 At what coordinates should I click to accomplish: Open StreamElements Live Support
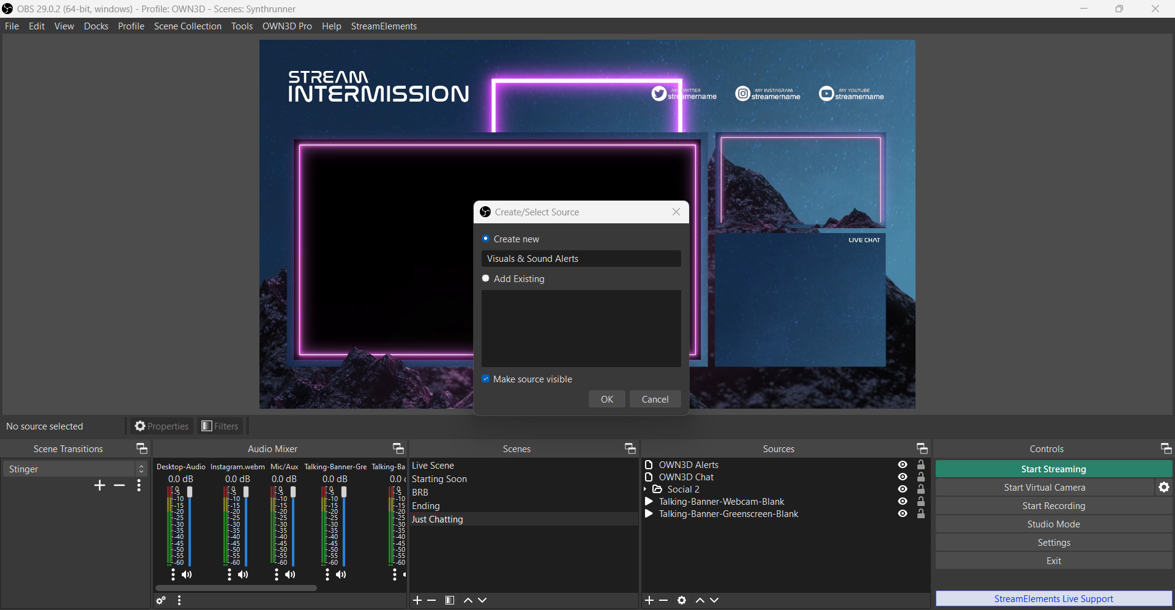1053,598
